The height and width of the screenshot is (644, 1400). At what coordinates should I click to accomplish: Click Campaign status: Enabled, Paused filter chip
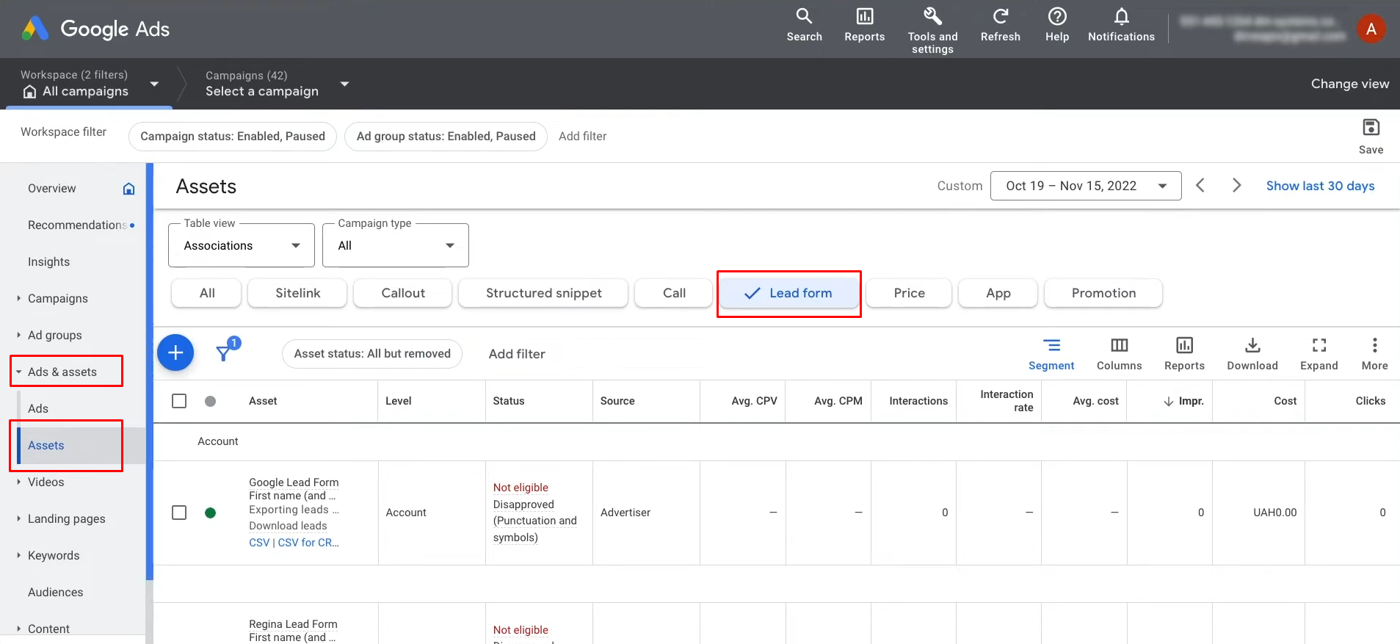233,137
